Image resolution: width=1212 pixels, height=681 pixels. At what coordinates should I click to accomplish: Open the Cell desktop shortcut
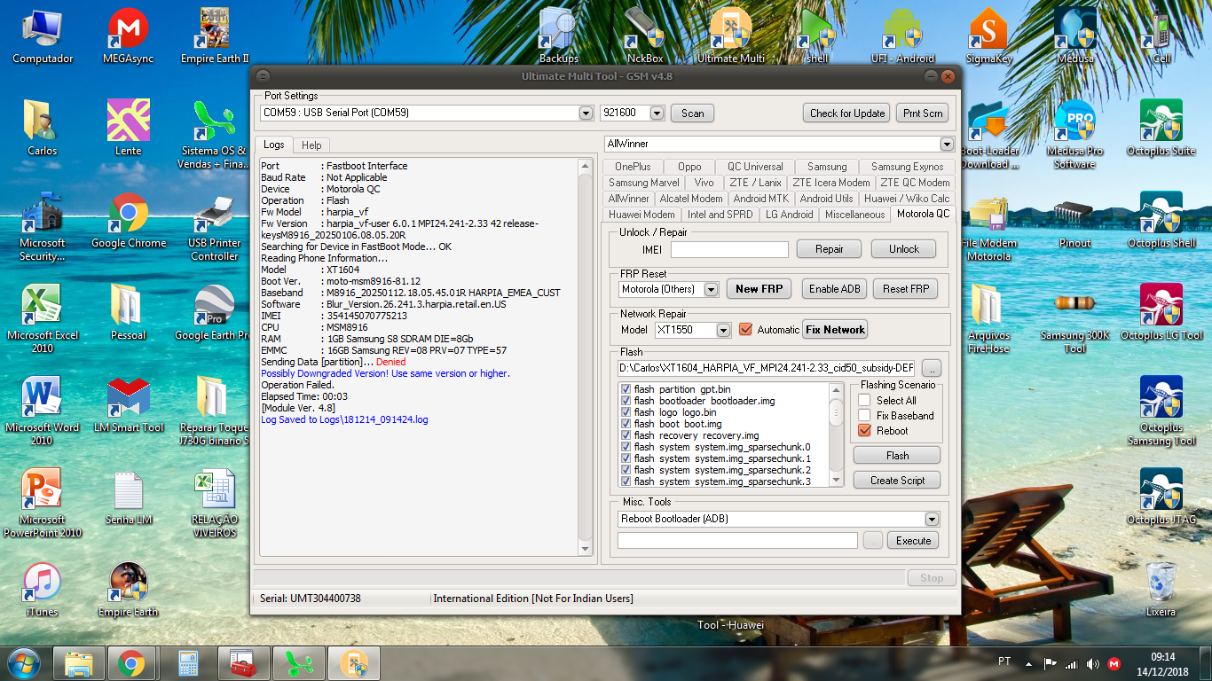click(x=1161, y=36)
